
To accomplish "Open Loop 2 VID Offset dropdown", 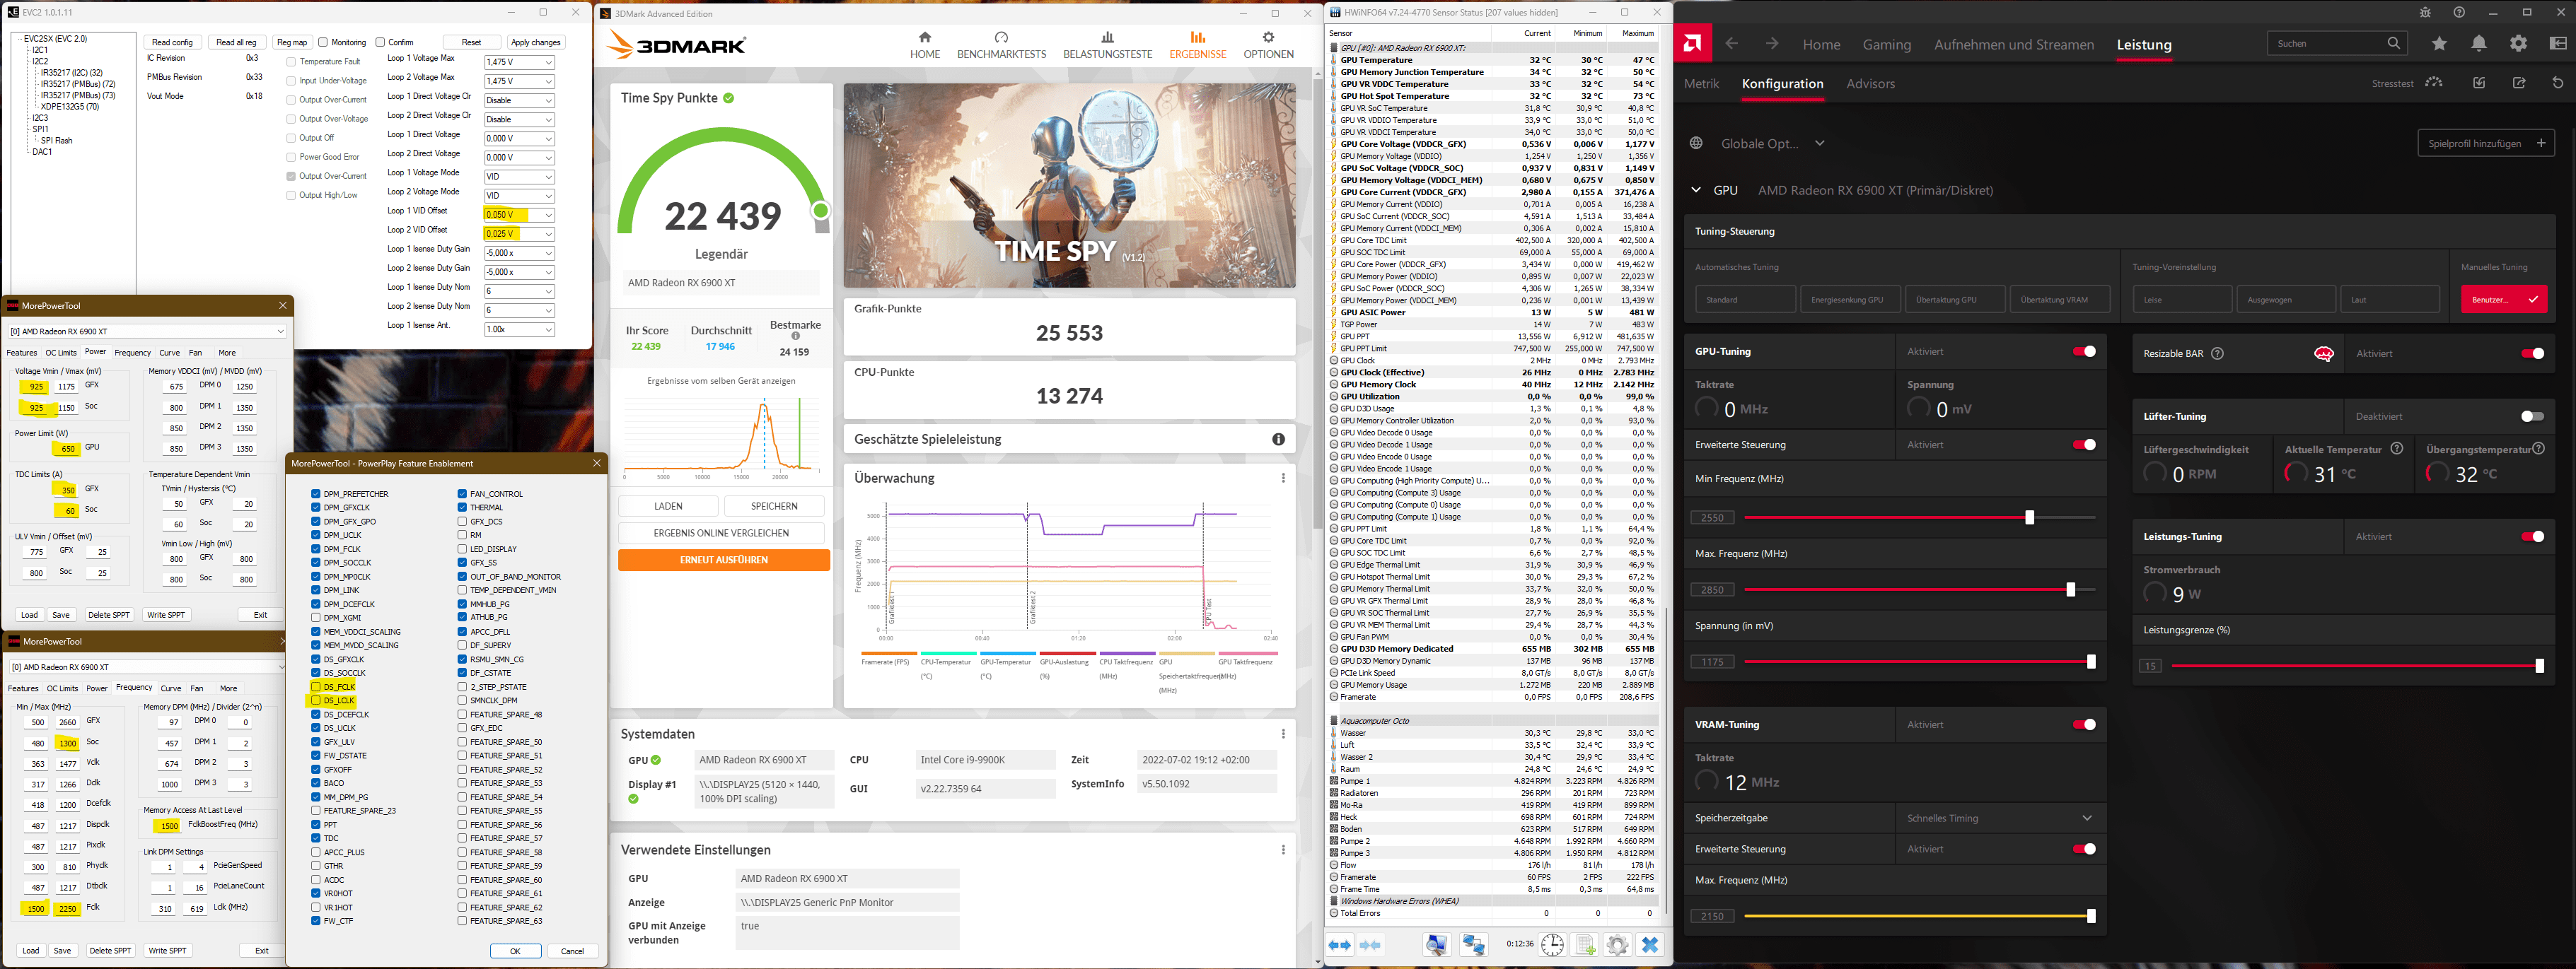I will 548,235.
